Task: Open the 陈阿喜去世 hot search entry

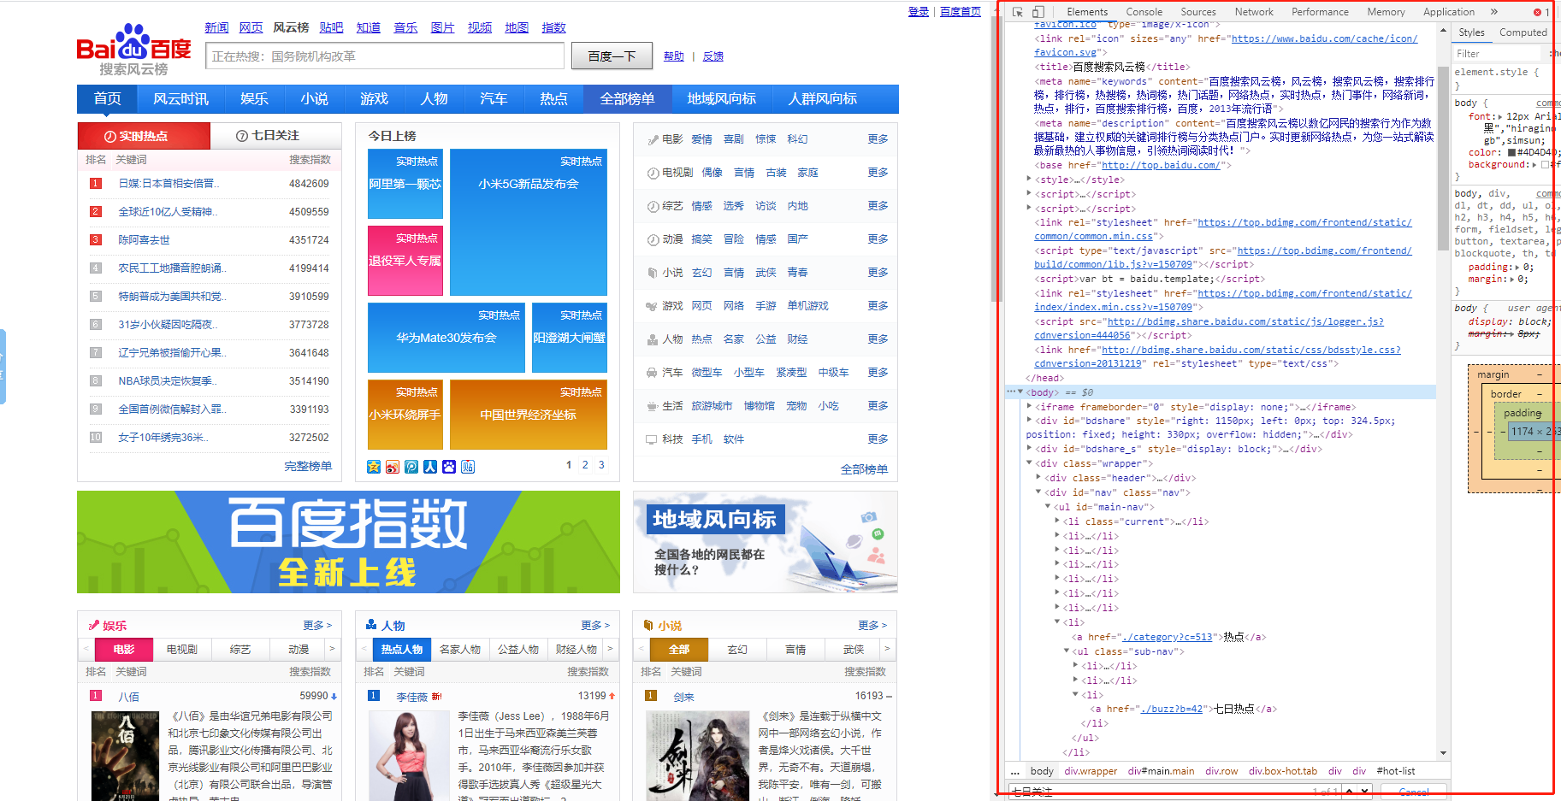Action: [145, 240]
